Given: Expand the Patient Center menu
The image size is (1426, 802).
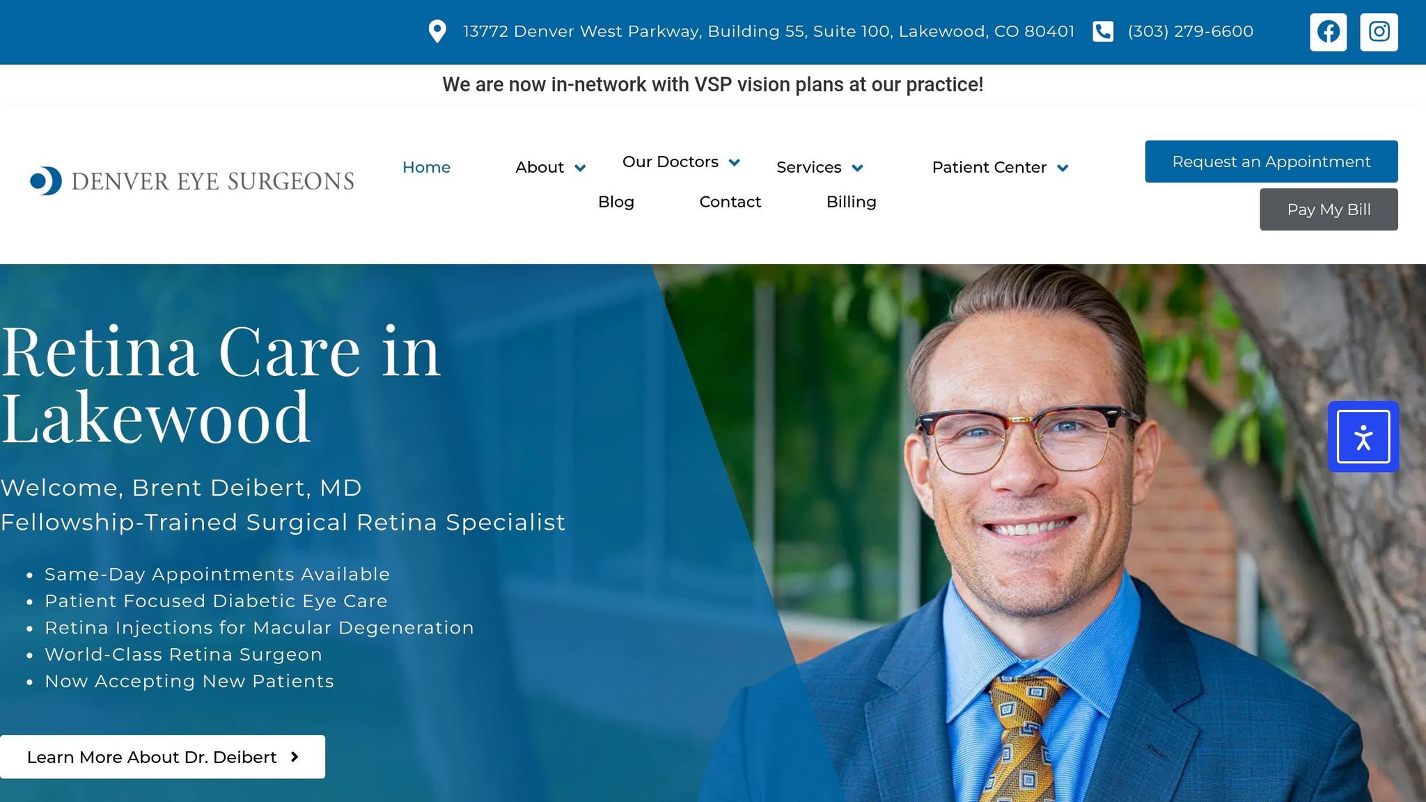Looking at the screenshot, I should [1063, 168].
